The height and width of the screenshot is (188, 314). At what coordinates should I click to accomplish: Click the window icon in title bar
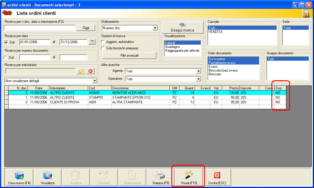[x=4, y=5]
